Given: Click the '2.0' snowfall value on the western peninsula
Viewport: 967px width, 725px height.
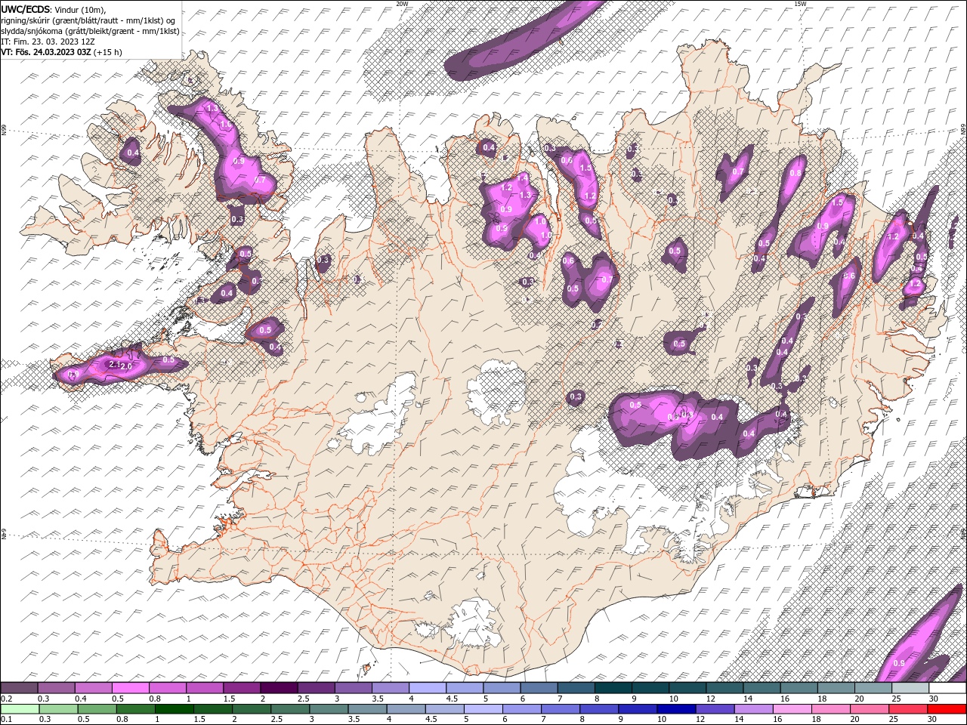Looking at the screenshot, I should pos(126,366).
